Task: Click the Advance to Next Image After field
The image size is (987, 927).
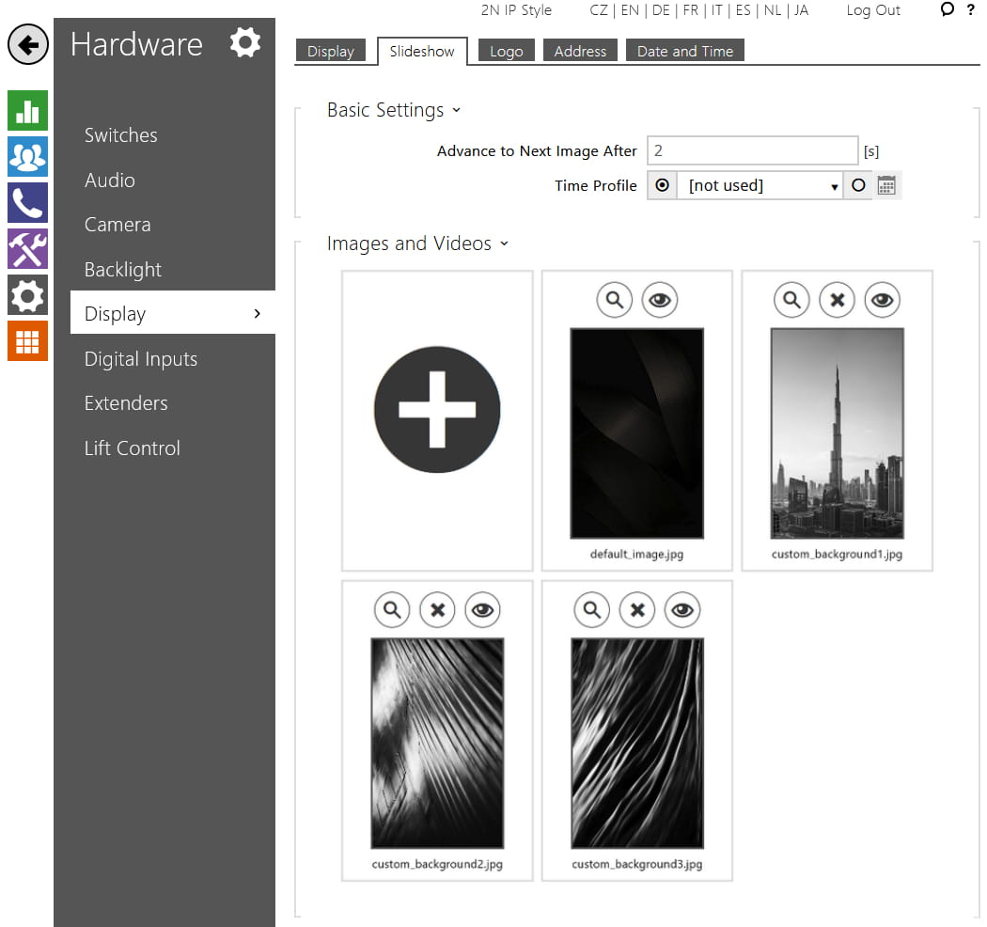Action: coord(752,150)
